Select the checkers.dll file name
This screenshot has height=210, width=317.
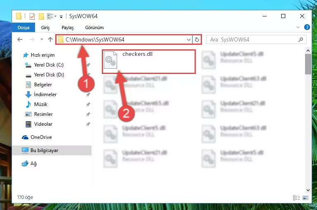pyautogui.click(x=137, y=54)
